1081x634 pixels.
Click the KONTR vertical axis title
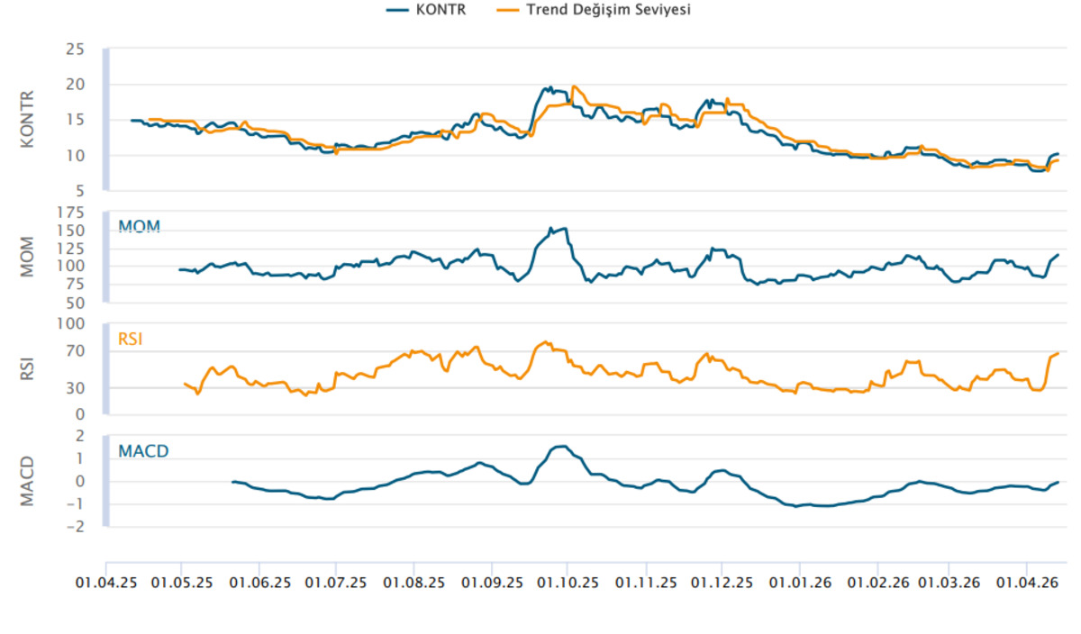(x=26, y=119)
